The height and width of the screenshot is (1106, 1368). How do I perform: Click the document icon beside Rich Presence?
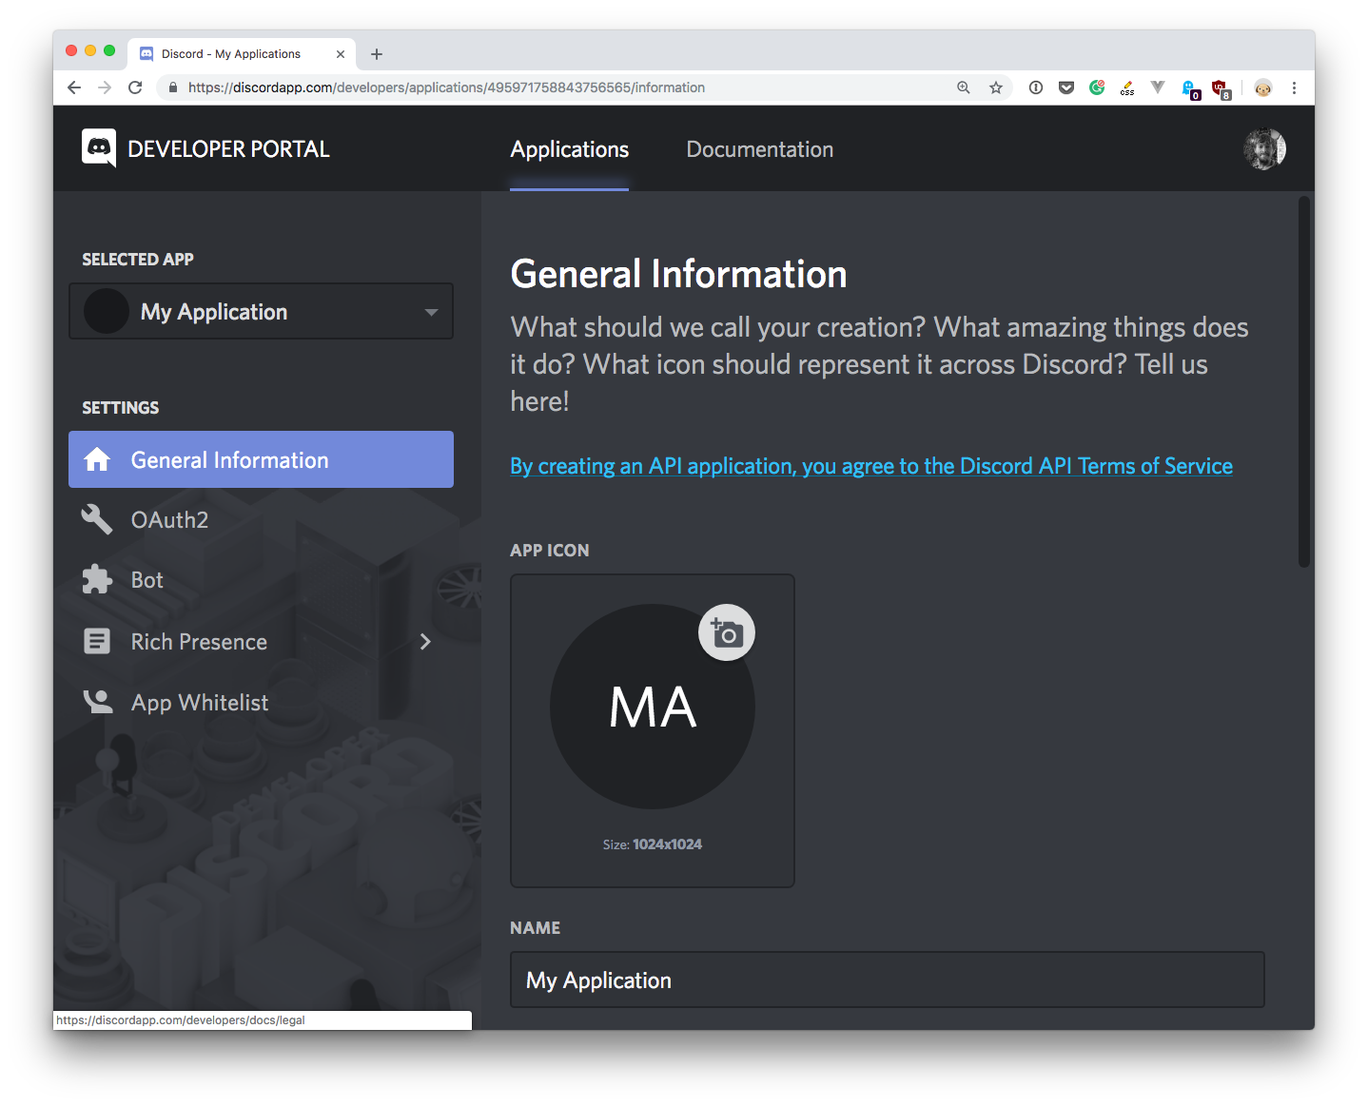click(x=97, y=642)
